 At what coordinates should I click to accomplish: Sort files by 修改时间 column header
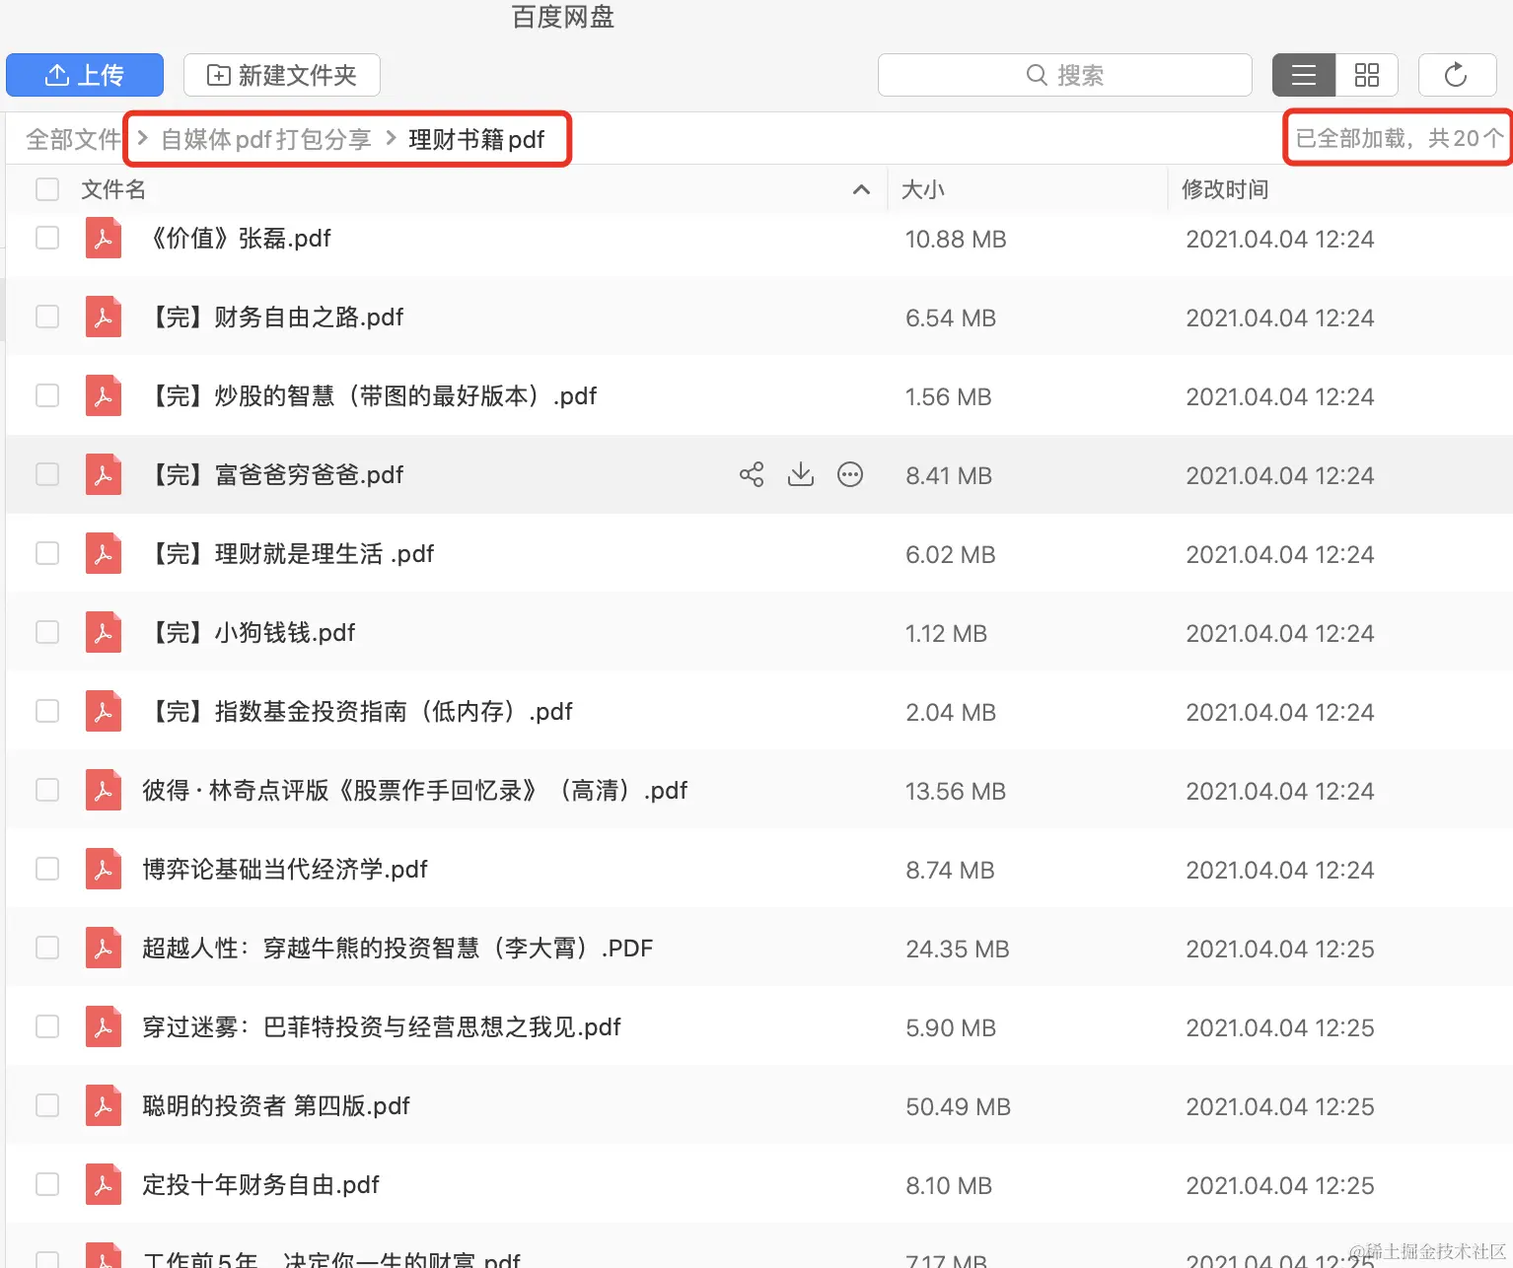(1225, 189)
